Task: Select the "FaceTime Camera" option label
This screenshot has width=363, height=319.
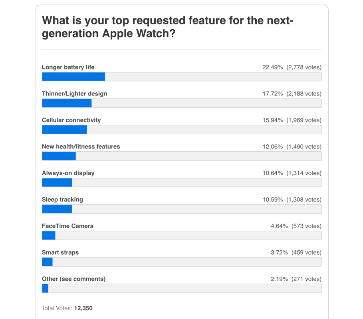Action: tap(67, 226)
